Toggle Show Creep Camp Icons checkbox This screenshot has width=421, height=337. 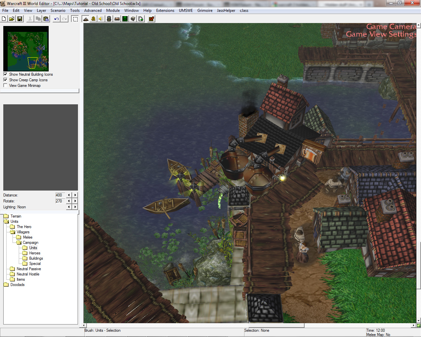(5, 80)
